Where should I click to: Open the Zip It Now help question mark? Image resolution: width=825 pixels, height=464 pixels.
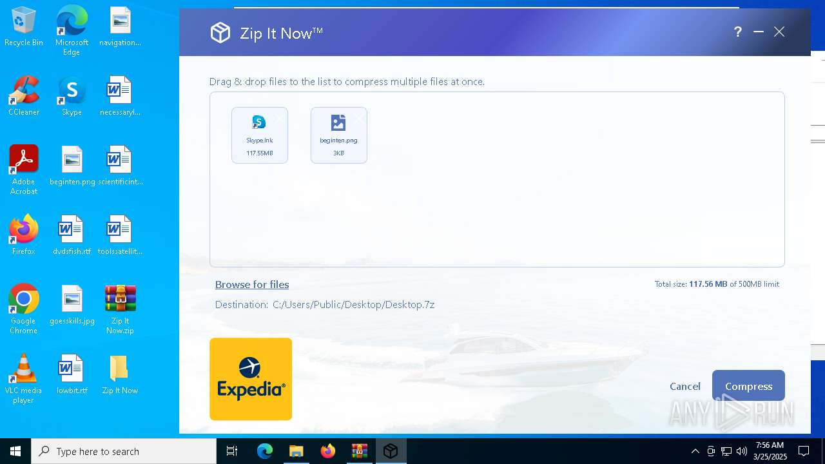pos(738,32)
